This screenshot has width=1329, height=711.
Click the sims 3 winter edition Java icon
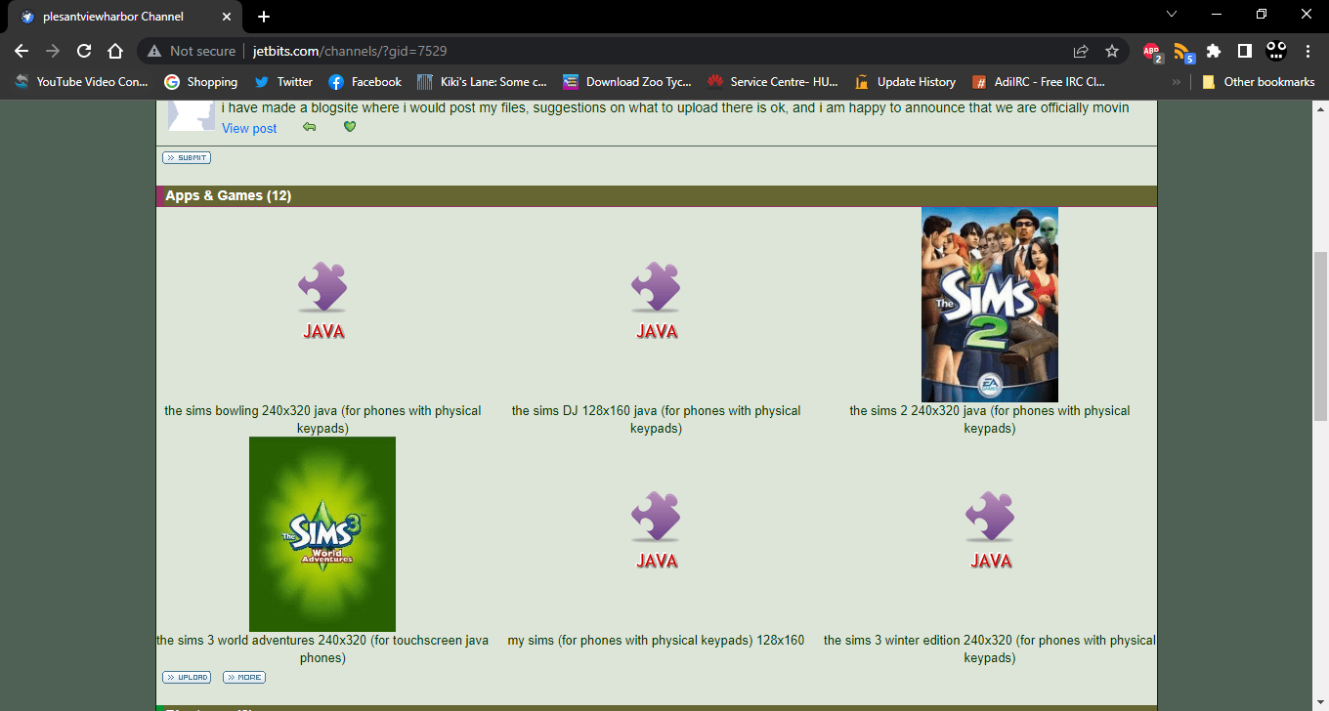989,530
